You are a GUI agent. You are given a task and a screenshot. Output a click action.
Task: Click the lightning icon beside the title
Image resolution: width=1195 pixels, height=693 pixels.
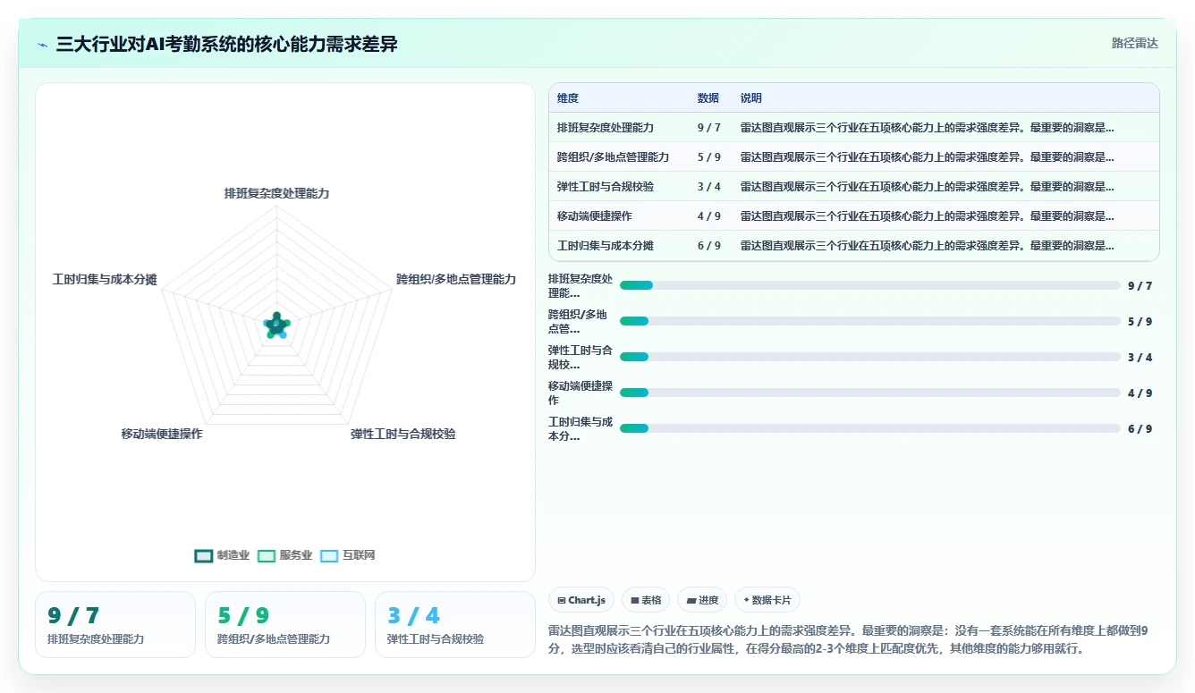(x=43, y=45)
